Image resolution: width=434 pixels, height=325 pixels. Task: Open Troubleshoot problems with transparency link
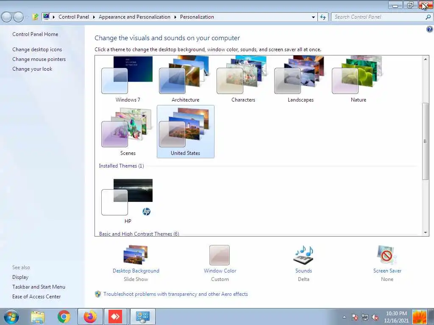[175, 294]
